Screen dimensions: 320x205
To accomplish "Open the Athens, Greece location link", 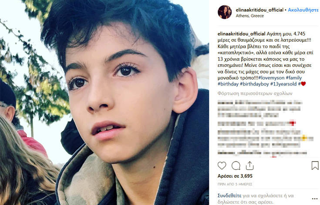I will point(250,16).
